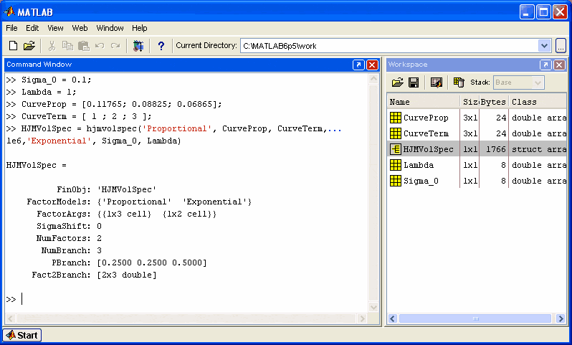Paste icon in main toolbar
This screenshot has width=572, height=345.
[x=84, y=46]
